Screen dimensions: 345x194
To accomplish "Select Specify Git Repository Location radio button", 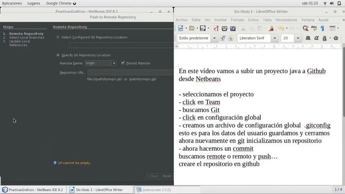I will pyautogui.click(x=58, y=55).
